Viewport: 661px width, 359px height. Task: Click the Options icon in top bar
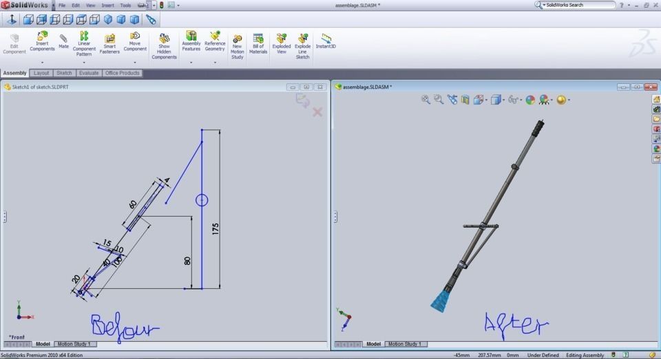pyautogui.click(x=171, y=6)
